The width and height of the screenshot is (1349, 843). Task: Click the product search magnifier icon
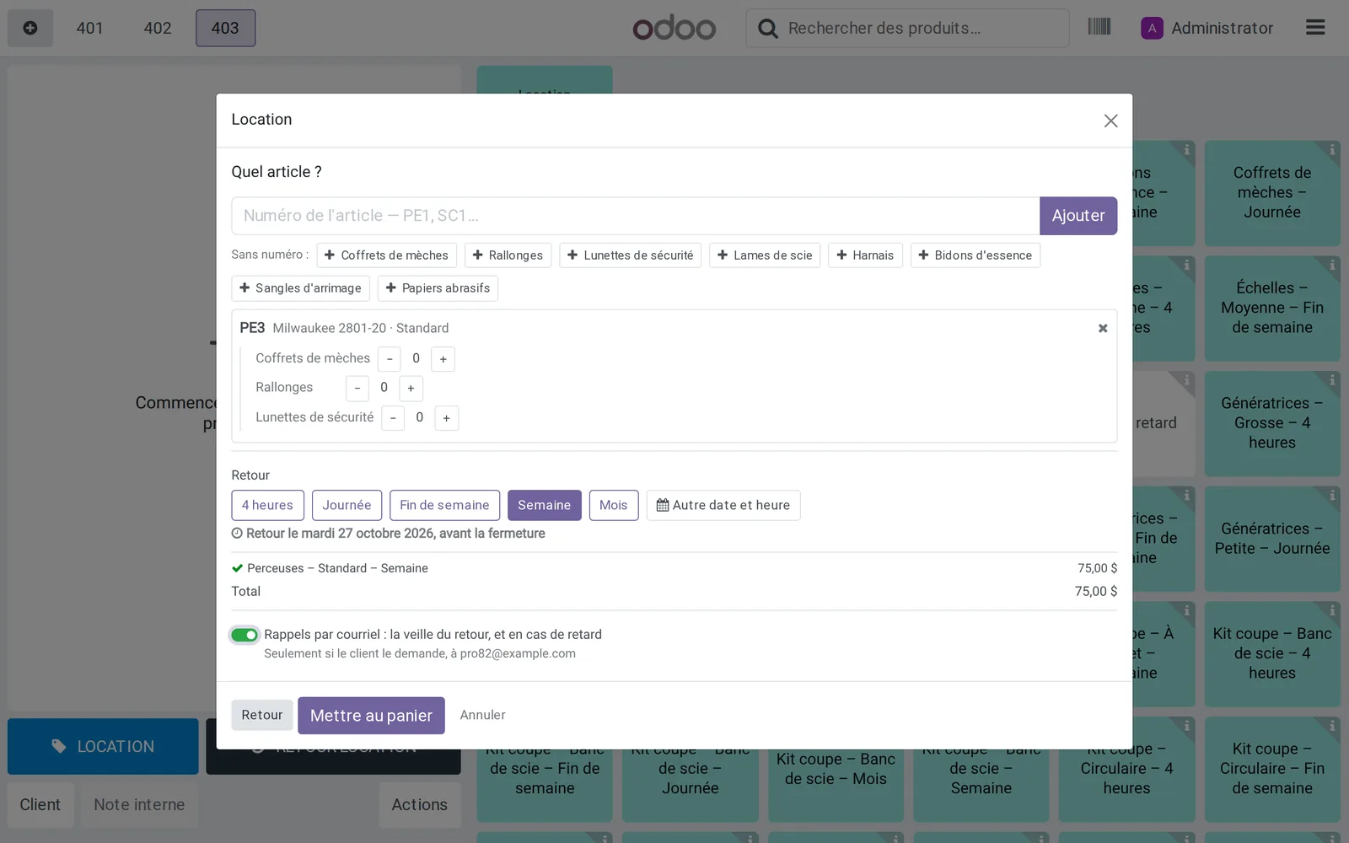767,29
